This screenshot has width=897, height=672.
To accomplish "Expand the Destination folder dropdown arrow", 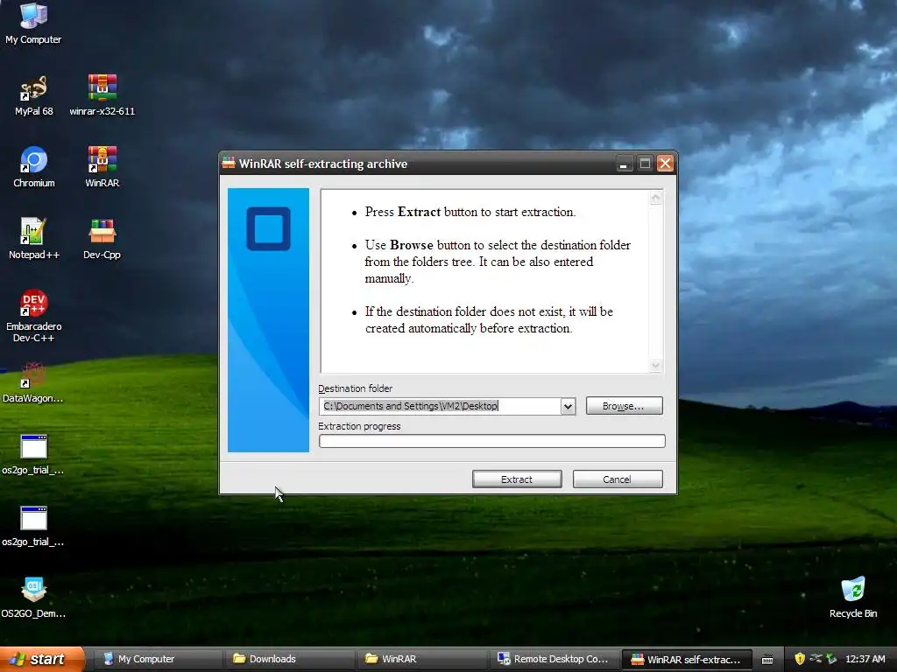I will [568, 406].
